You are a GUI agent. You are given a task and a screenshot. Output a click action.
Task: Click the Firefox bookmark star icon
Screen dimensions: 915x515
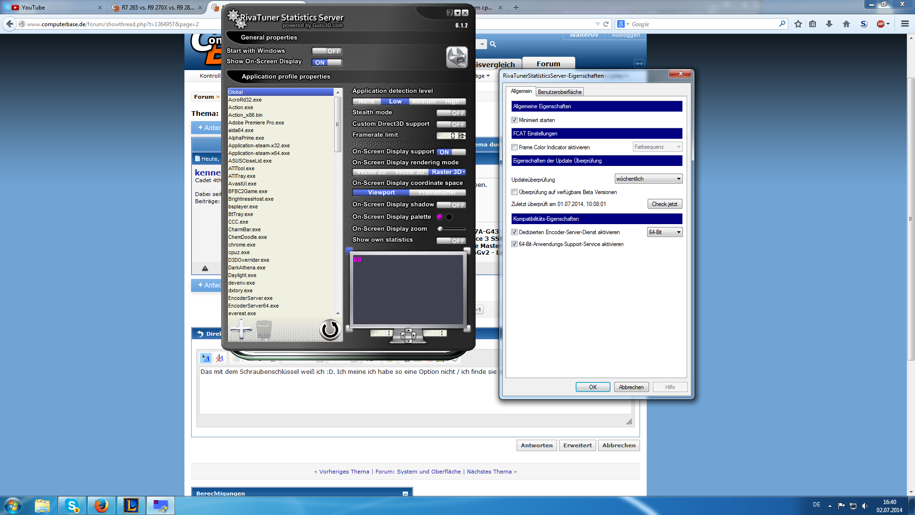[x=798, y=24]
